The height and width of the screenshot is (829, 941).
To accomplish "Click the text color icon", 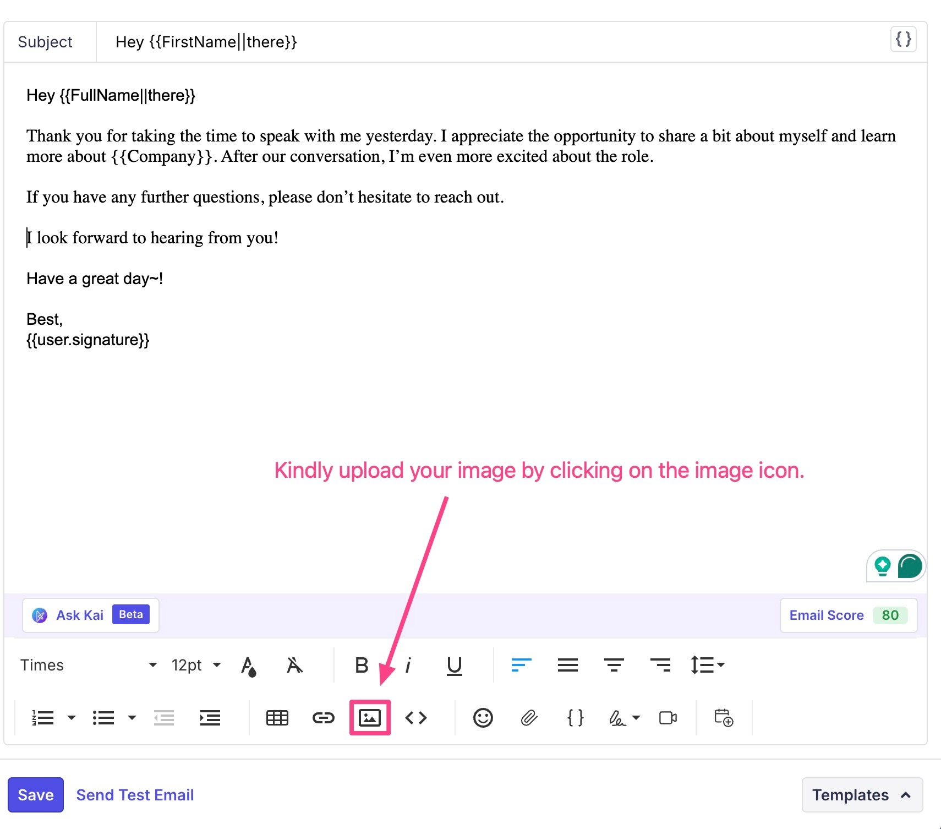I will click(249, 666).
